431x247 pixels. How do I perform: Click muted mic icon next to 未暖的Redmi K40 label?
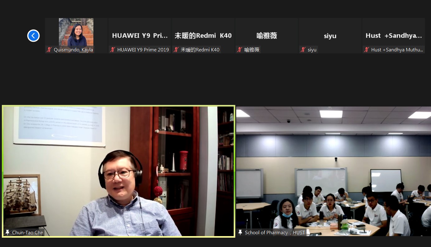[176, 50]
